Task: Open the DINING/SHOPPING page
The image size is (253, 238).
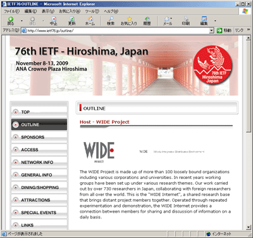Action: [x=39, y=187]
